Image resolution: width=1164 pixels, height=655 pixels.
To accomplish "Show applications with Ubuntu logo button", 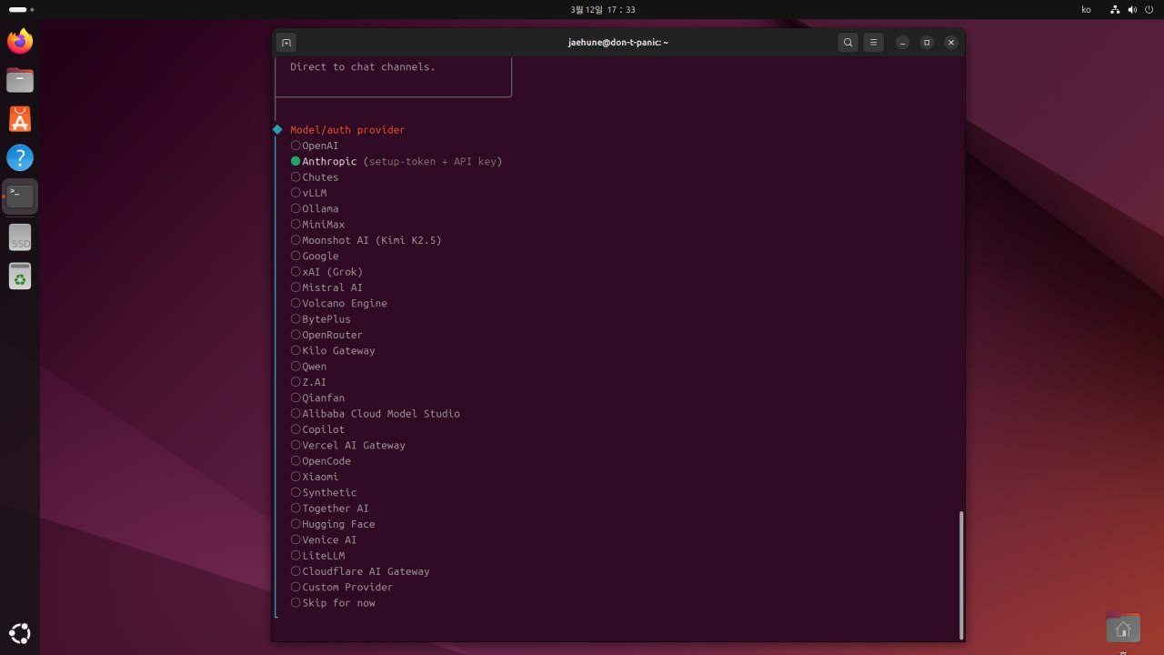I will coord(20,633).
